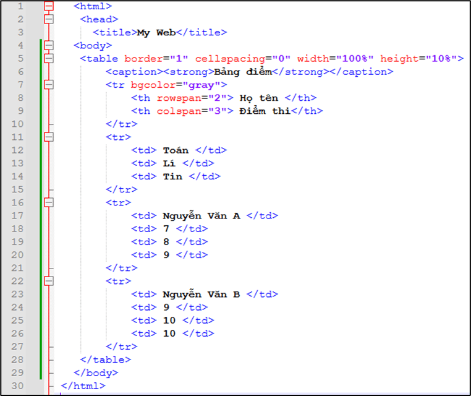The height and width of the screenshot is (396, 471).
Task: Fold the gray header row on line 7
Action: pyautogui.click(x=49, y=85)
